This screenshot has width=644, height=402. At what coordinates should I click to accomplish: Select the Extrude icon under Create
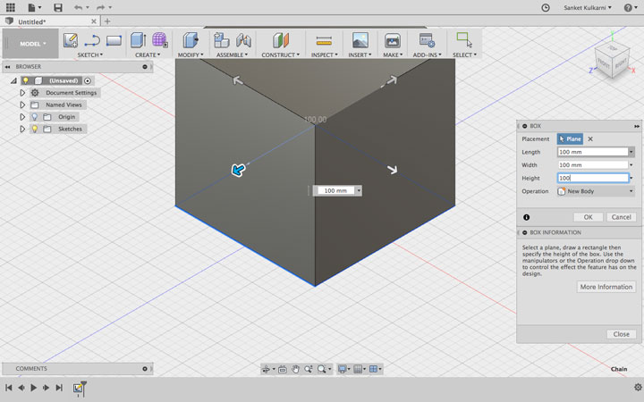click(x=138, y=40)
